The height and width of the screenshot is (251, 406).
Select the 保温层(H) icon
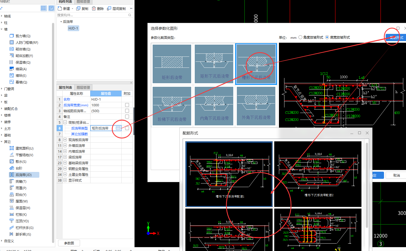pos(12,208)
